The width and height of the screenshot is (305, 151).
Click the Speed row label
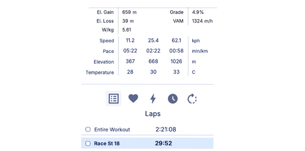tap(107, 41)
